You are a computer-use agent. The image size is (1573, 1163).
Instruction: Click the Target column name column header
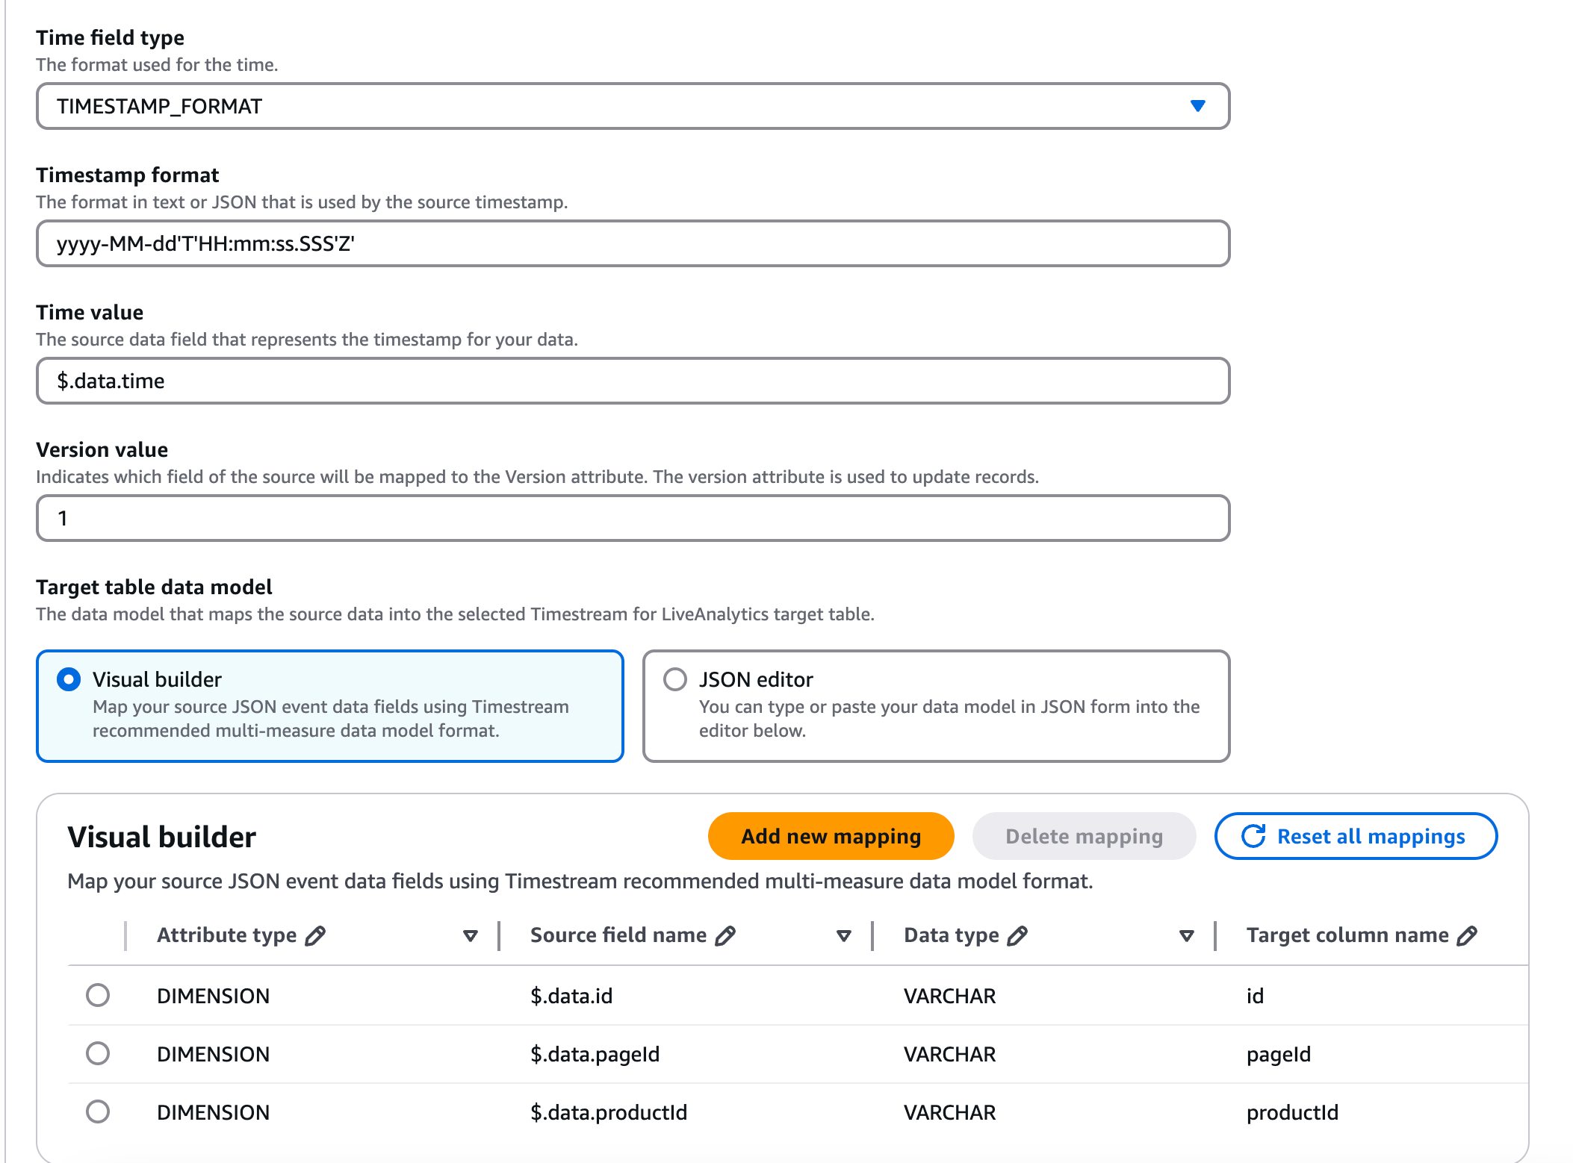pyautogui.click(x=1347, y=935)
